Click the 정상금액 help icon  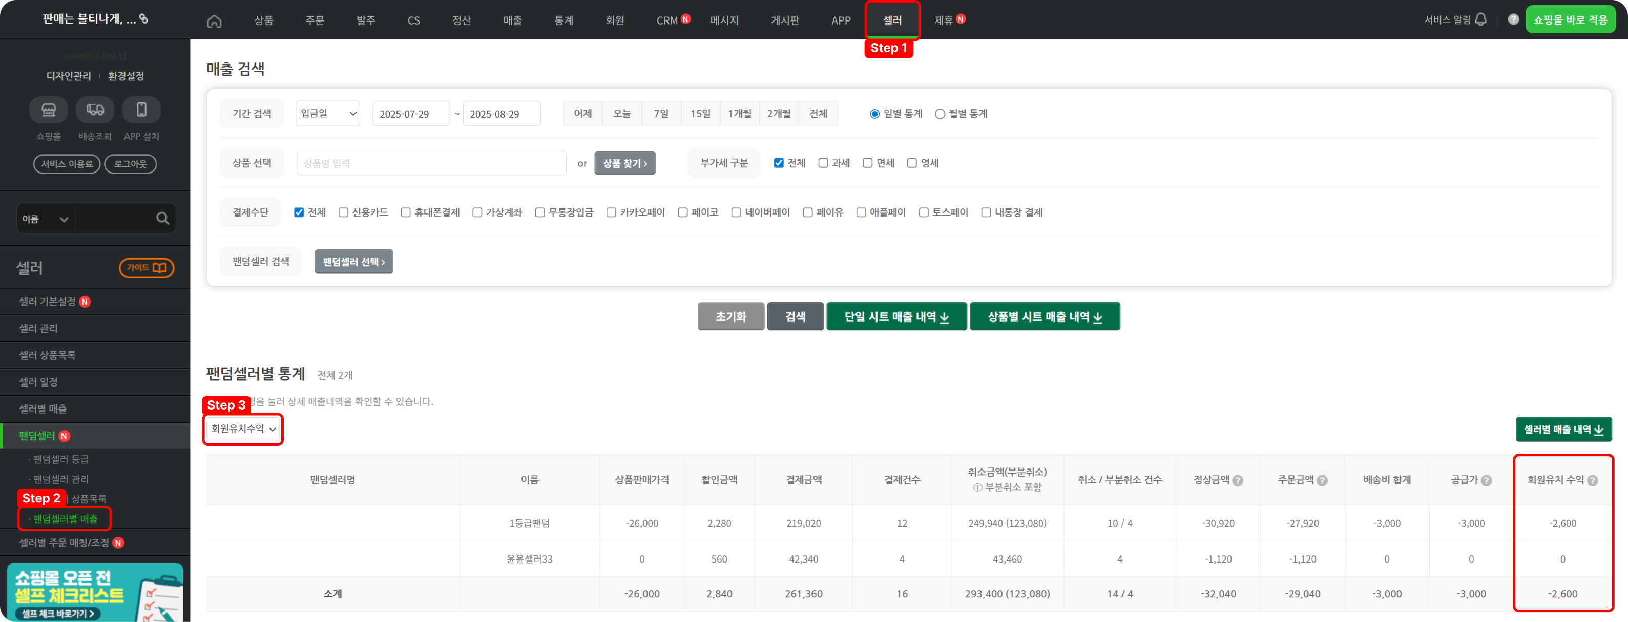(1238, 481)
